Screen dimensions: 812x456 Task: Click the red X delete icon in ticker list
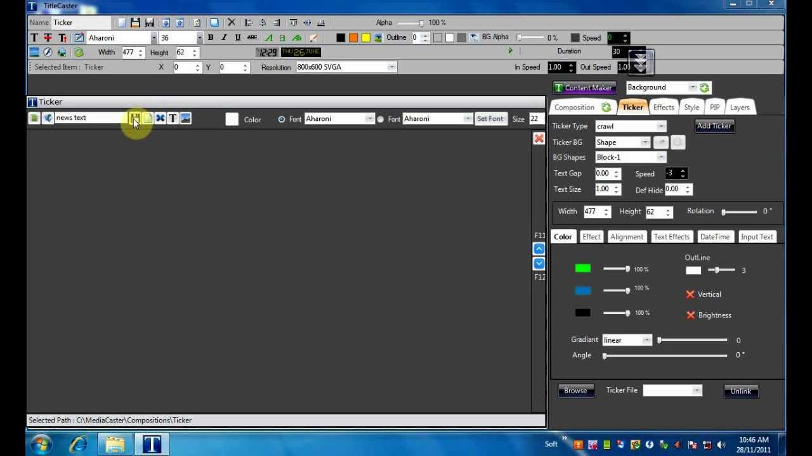(x=539, y=139)
